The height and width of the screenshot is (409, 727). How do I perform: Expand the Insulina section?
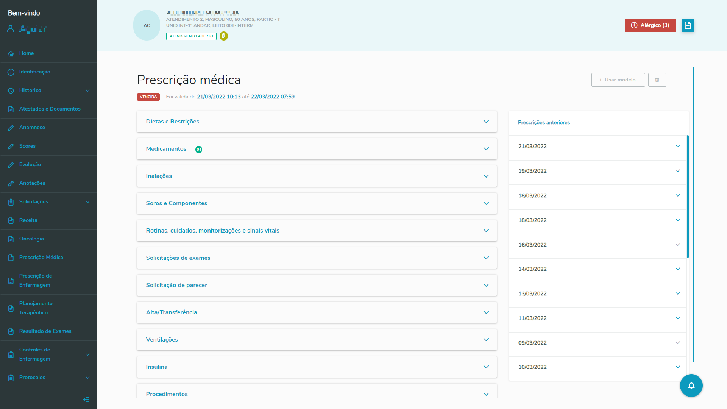tap(486, 367)
